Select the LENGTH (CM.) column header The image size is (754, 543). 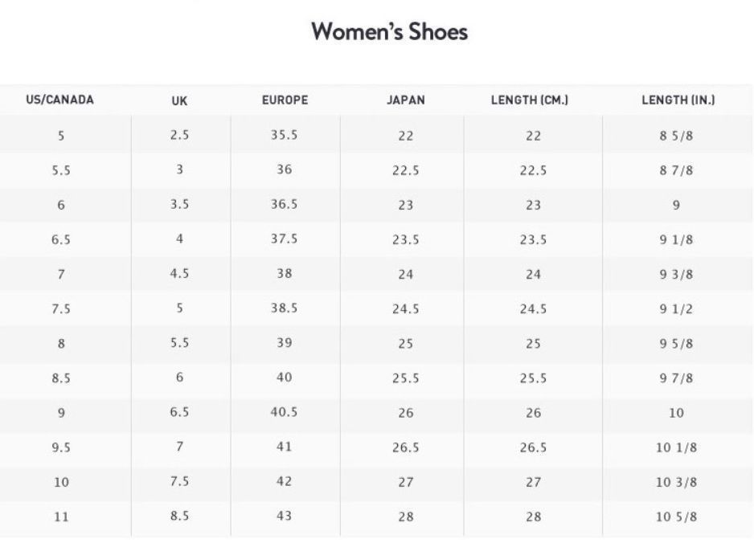point(530,100)
